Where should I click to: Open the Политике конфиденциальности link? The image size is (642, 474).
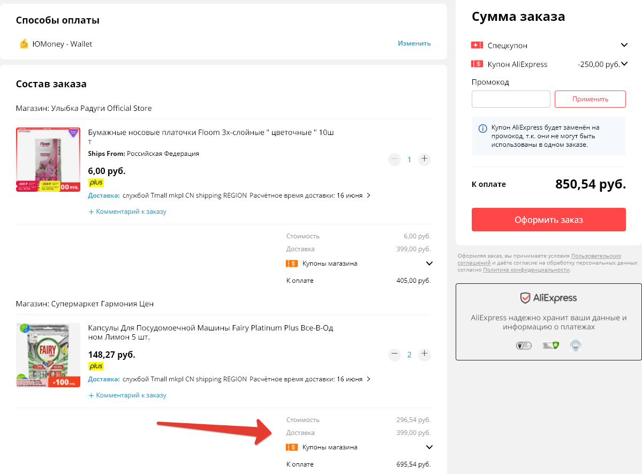(x=526, y=269)
